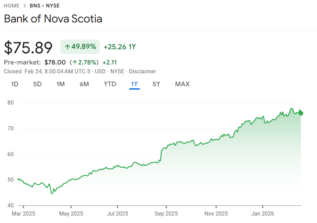Click the 49.89% gain badge

click(x=80, y=47)
